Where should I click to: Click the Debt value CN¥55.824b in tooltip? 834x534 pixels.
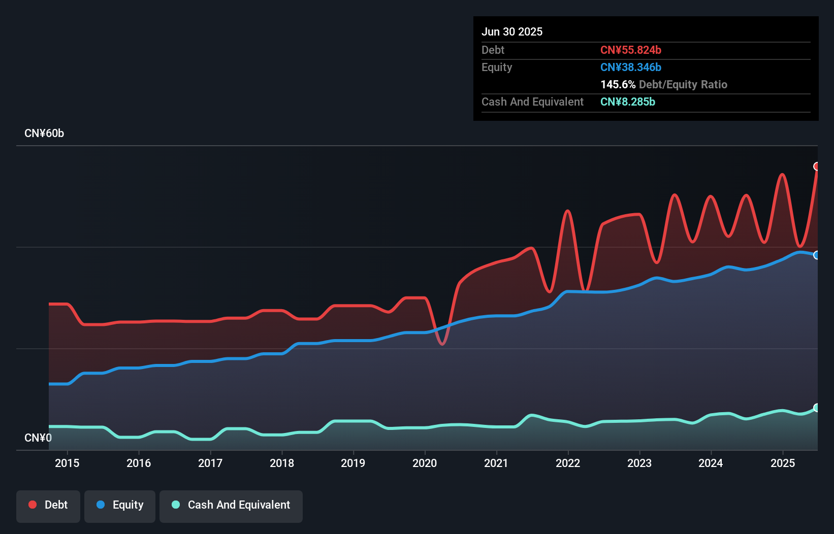click(x=630, y=50)
